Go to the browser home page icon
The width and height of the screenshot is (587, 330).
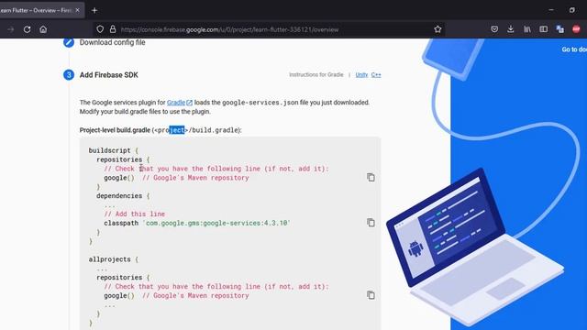(43, 29)
